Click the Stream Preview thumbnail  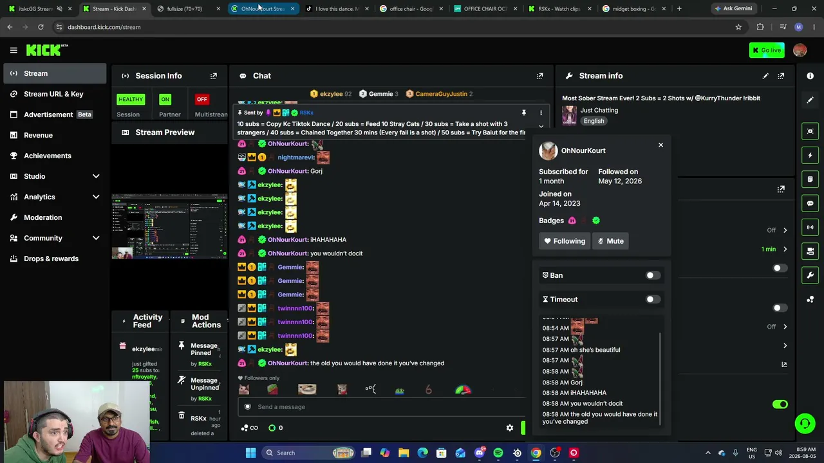(169, 227)
